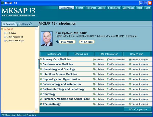Open the Neurology self-assessment link
This screenshot has width=153, height=117.
tap(116, 94)
